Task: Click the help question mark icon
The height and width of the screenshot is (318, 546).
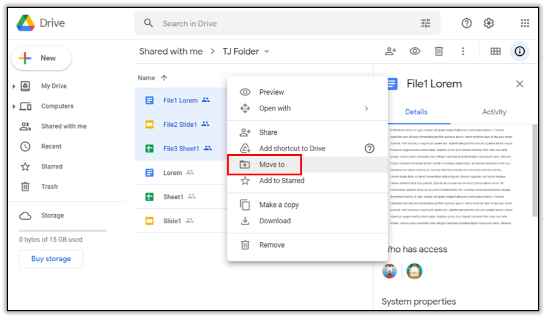Action: pos(467,23)
